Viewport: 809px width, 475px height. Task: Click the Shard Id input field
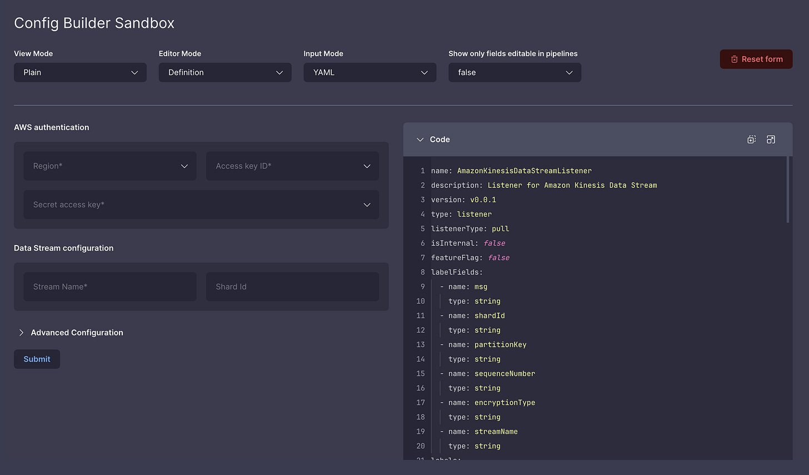pos(293,287)
